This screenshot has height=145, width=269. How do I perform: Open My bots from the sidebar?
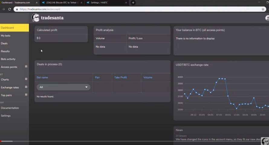coord(5,36)
